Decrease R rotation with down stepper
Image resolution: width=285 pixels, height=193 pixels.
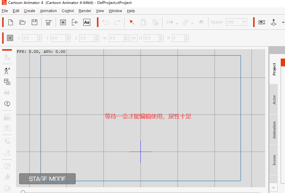tap(187, 40)
